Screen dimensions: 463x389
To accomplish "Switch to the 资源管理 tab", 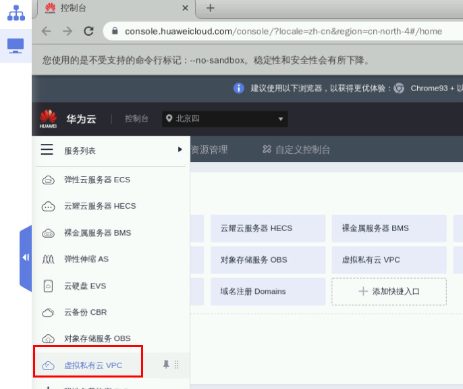I will pos(209,149).
